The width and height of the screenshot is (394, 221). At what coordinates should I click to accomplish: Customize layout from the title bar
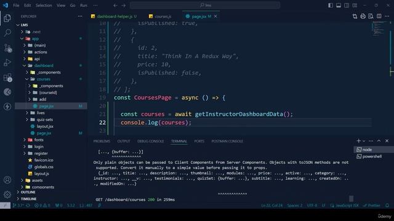tap(355, 6)
